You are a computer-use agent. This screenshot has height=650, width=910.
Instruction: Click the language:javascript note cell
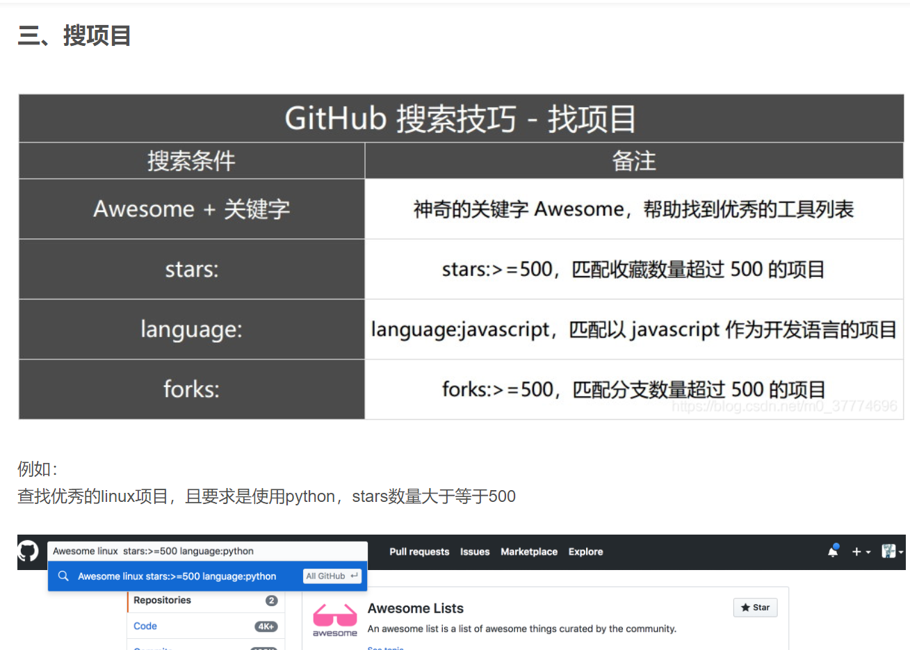(x=634, y=330)
